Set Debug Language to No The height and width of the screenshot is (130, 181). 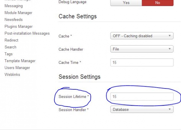[x=158, y=2]
